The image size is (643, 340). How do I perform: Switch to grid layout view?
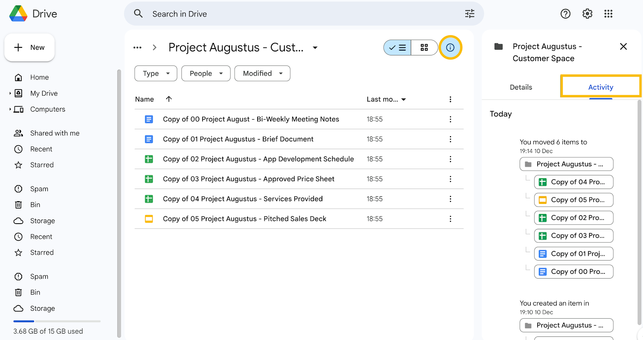[x=424, y=47]
